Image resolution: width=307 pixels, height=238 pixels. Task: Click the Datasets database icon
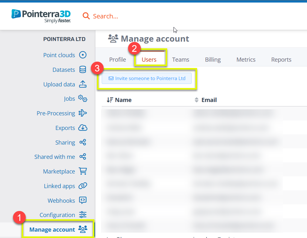83,70
